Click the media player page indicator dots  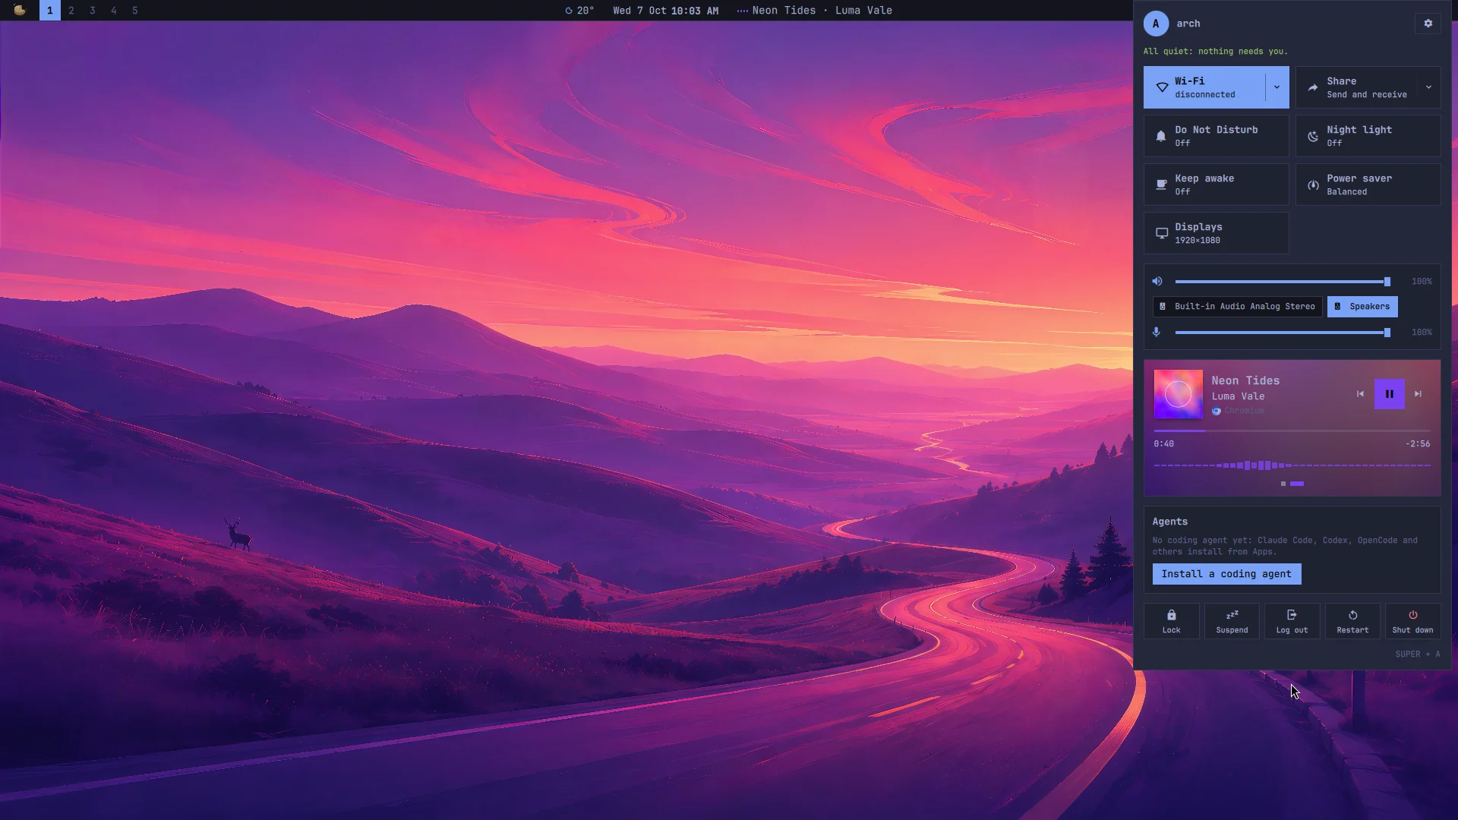coord(1292,484)
